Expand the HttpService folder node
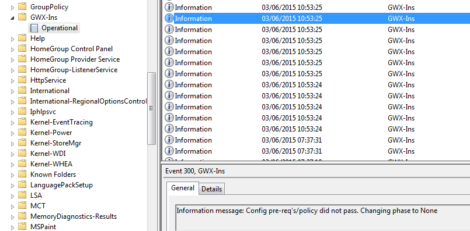 (x=12, y=81)
